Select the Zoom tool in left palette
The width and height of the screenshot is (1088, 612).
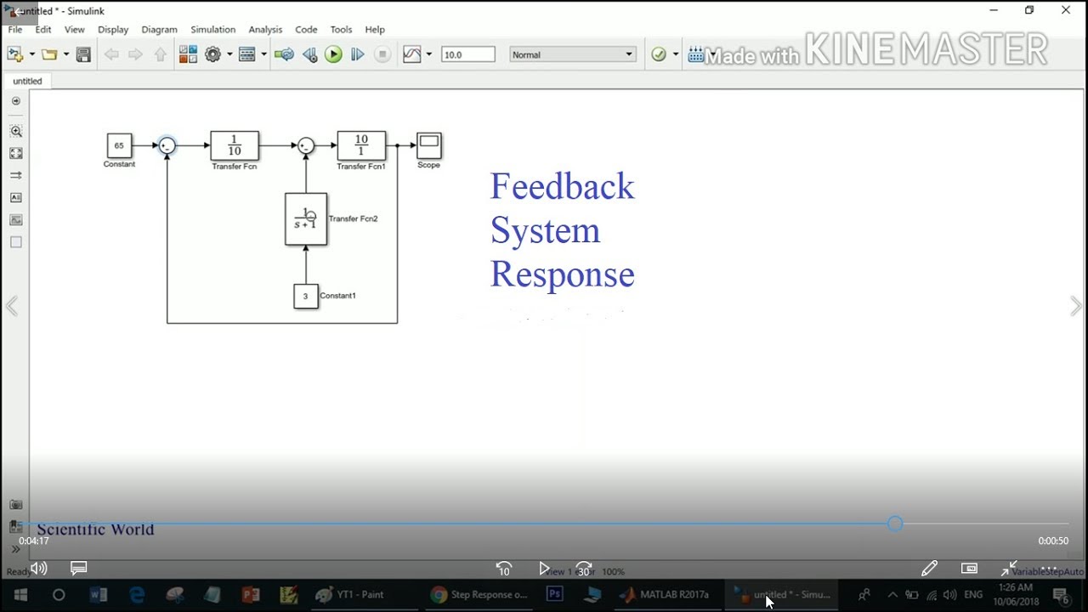coord(16,131)
